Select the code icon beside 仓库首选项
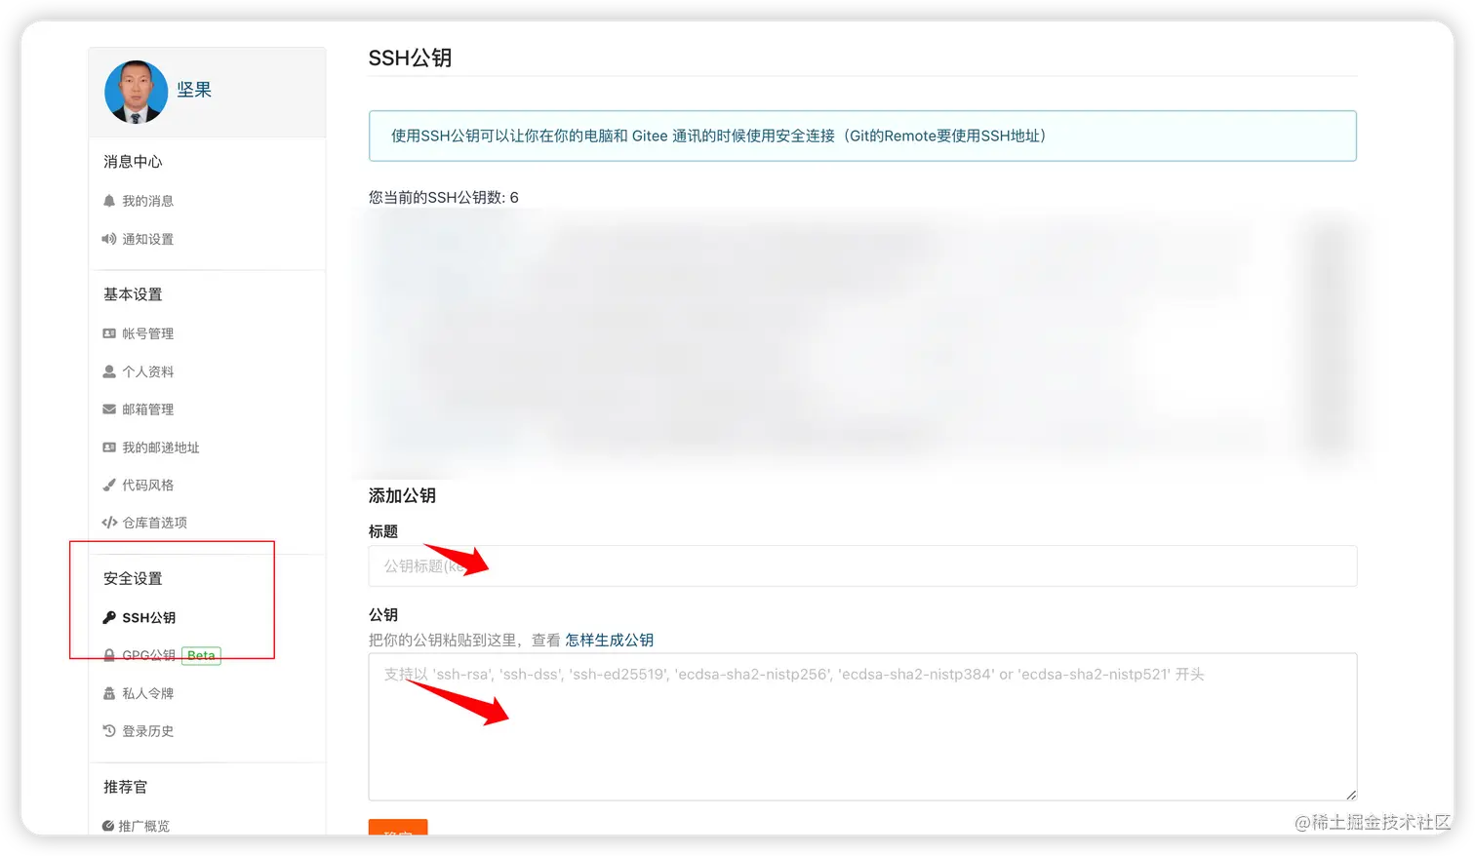Image resolution: width=1475 pixels, height=856 pixels. click(x=109, y=523)
